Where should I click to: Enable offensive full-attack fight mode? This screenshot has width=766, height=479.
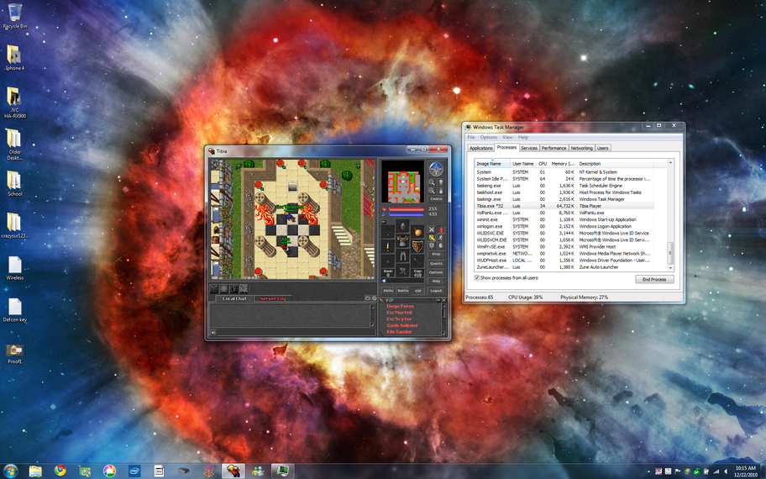(432, 229)
